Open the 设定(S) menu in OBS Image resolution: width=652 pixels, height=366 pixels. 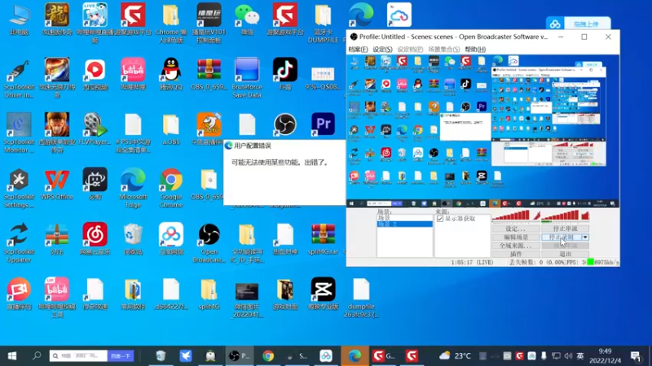(382, 49)
